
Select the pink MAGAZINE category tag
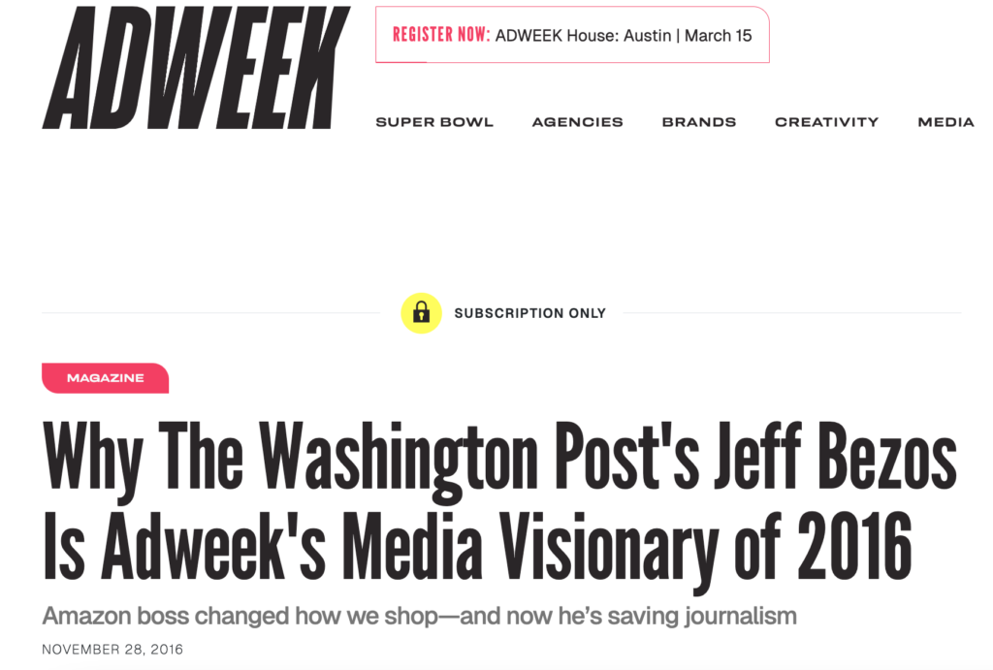pos(105,378)
